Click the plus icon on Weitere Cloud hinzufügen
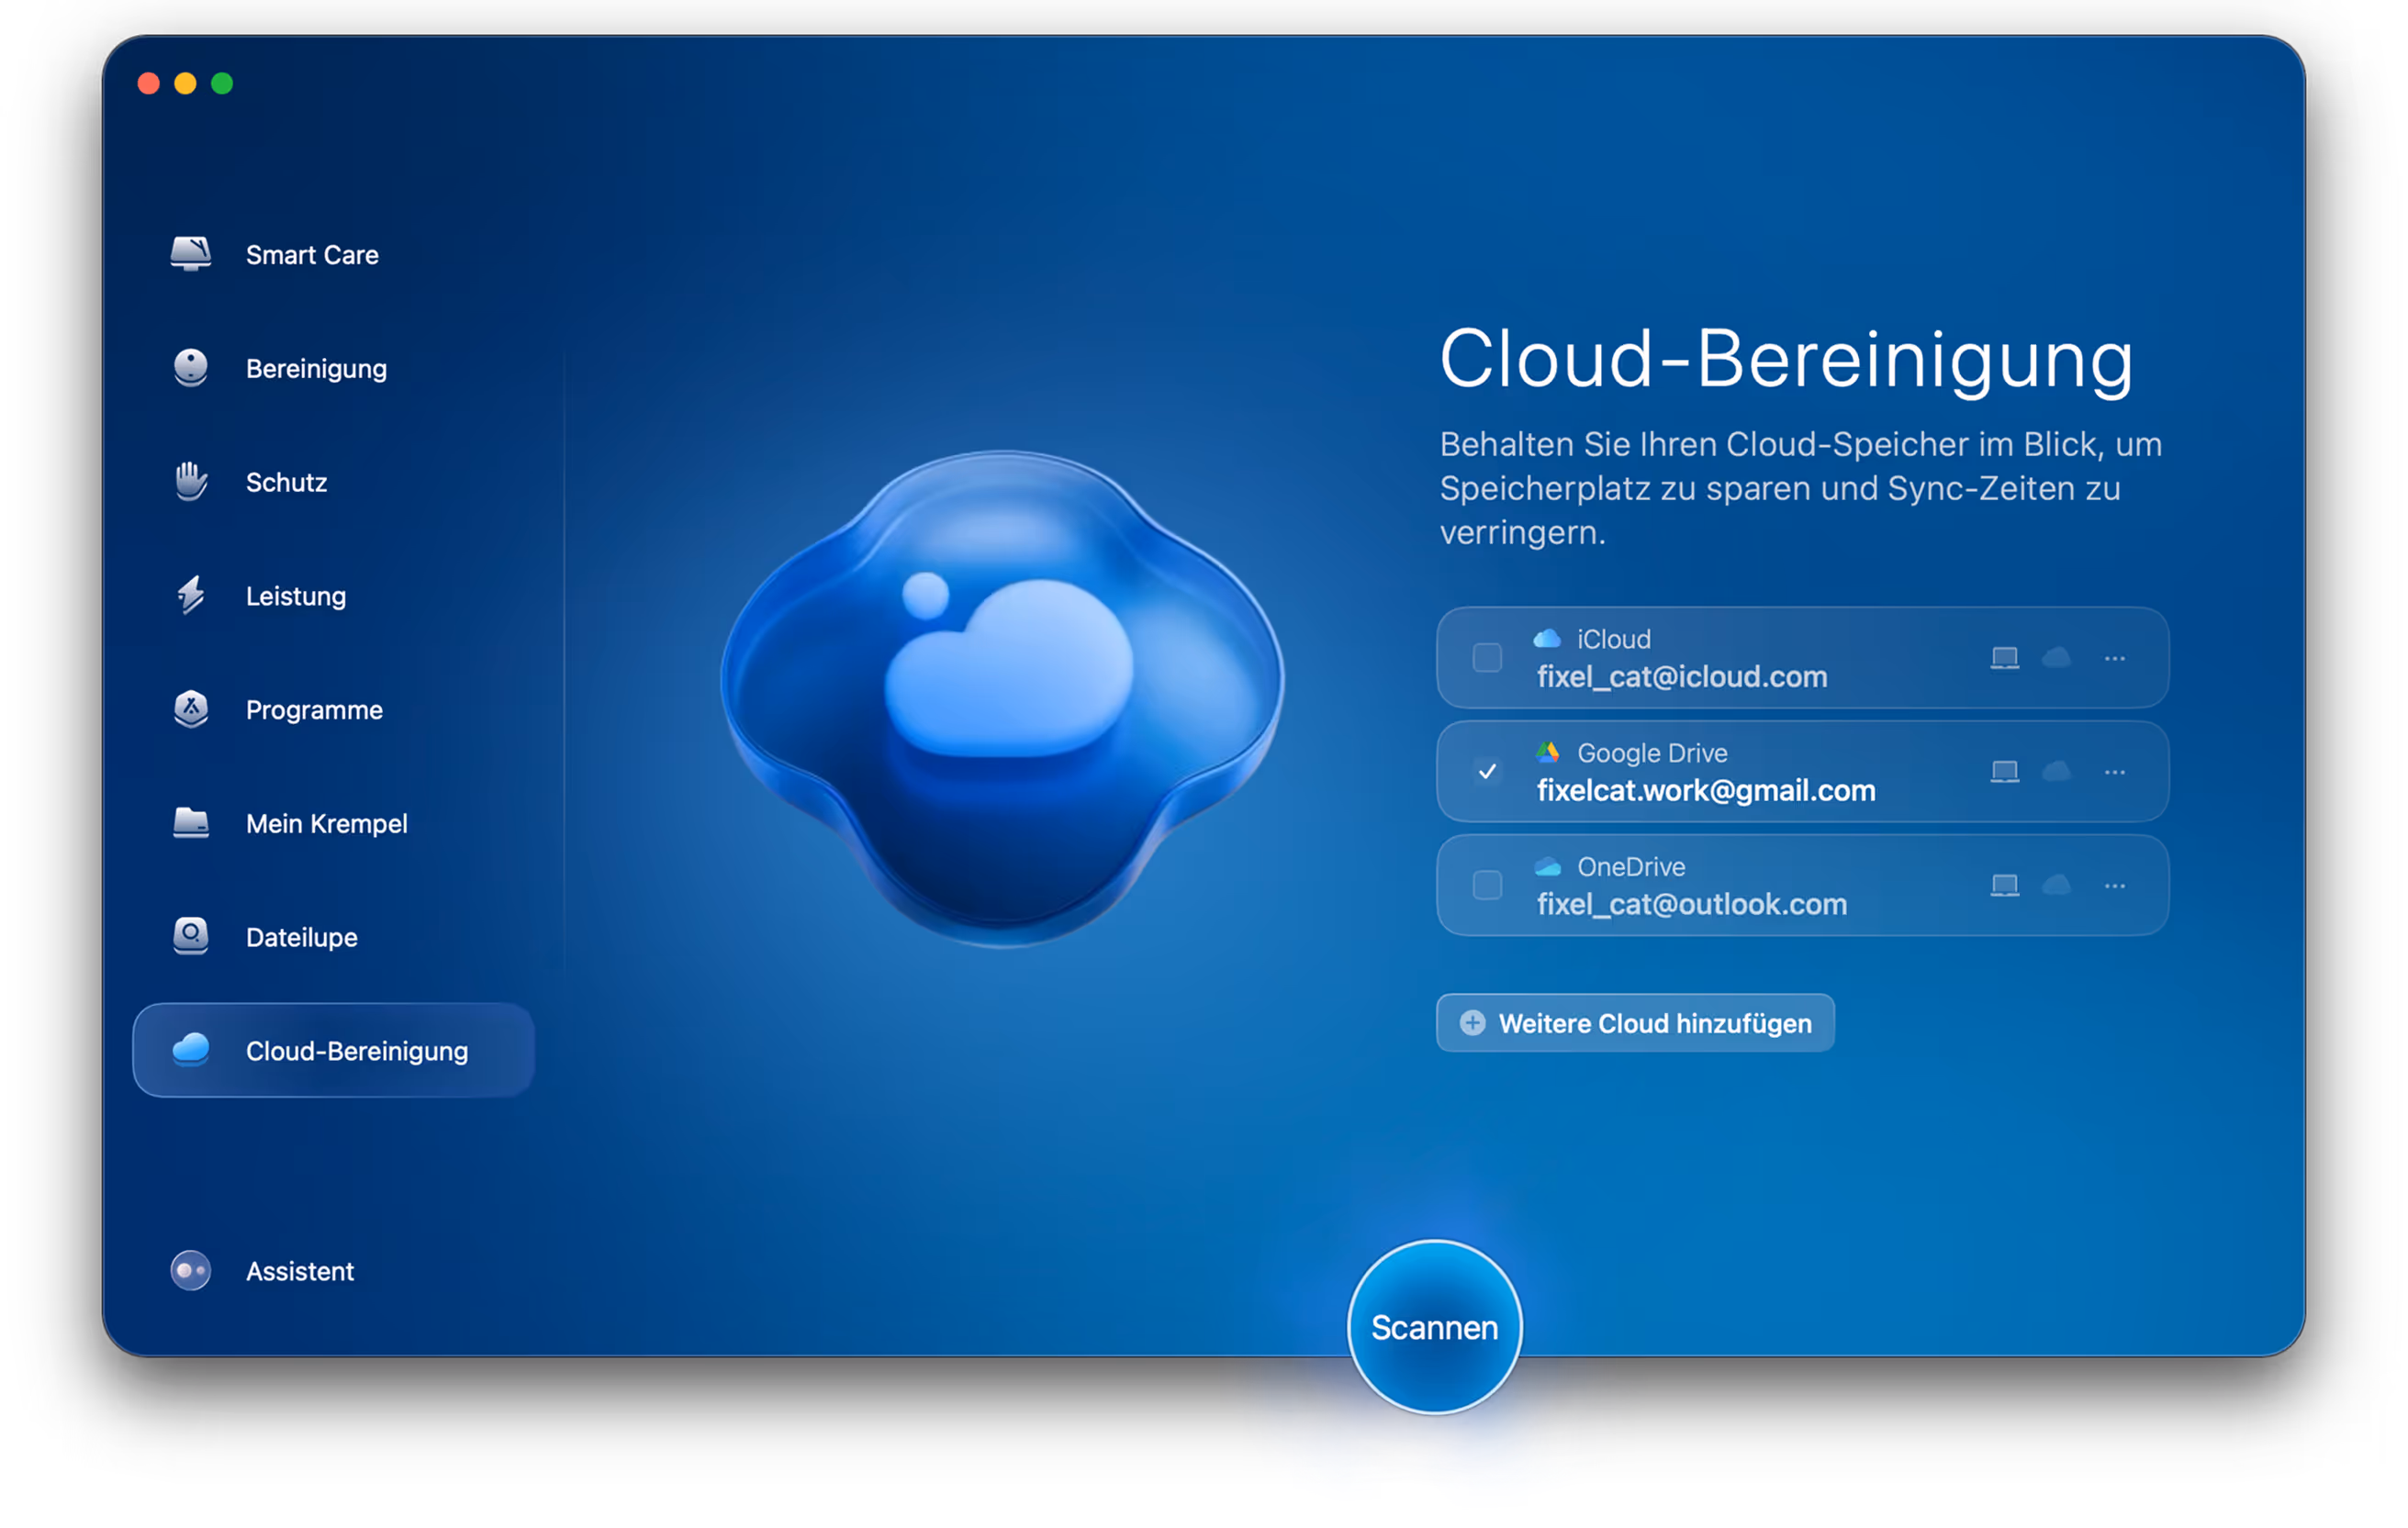Screen dimensions: 2408x1528 click(x=1473, y=1023)
